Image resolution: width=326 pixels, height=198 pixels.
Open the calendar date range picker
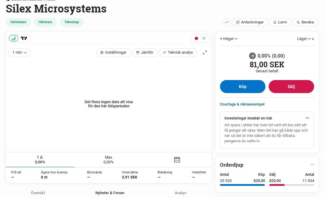(177, 159)
